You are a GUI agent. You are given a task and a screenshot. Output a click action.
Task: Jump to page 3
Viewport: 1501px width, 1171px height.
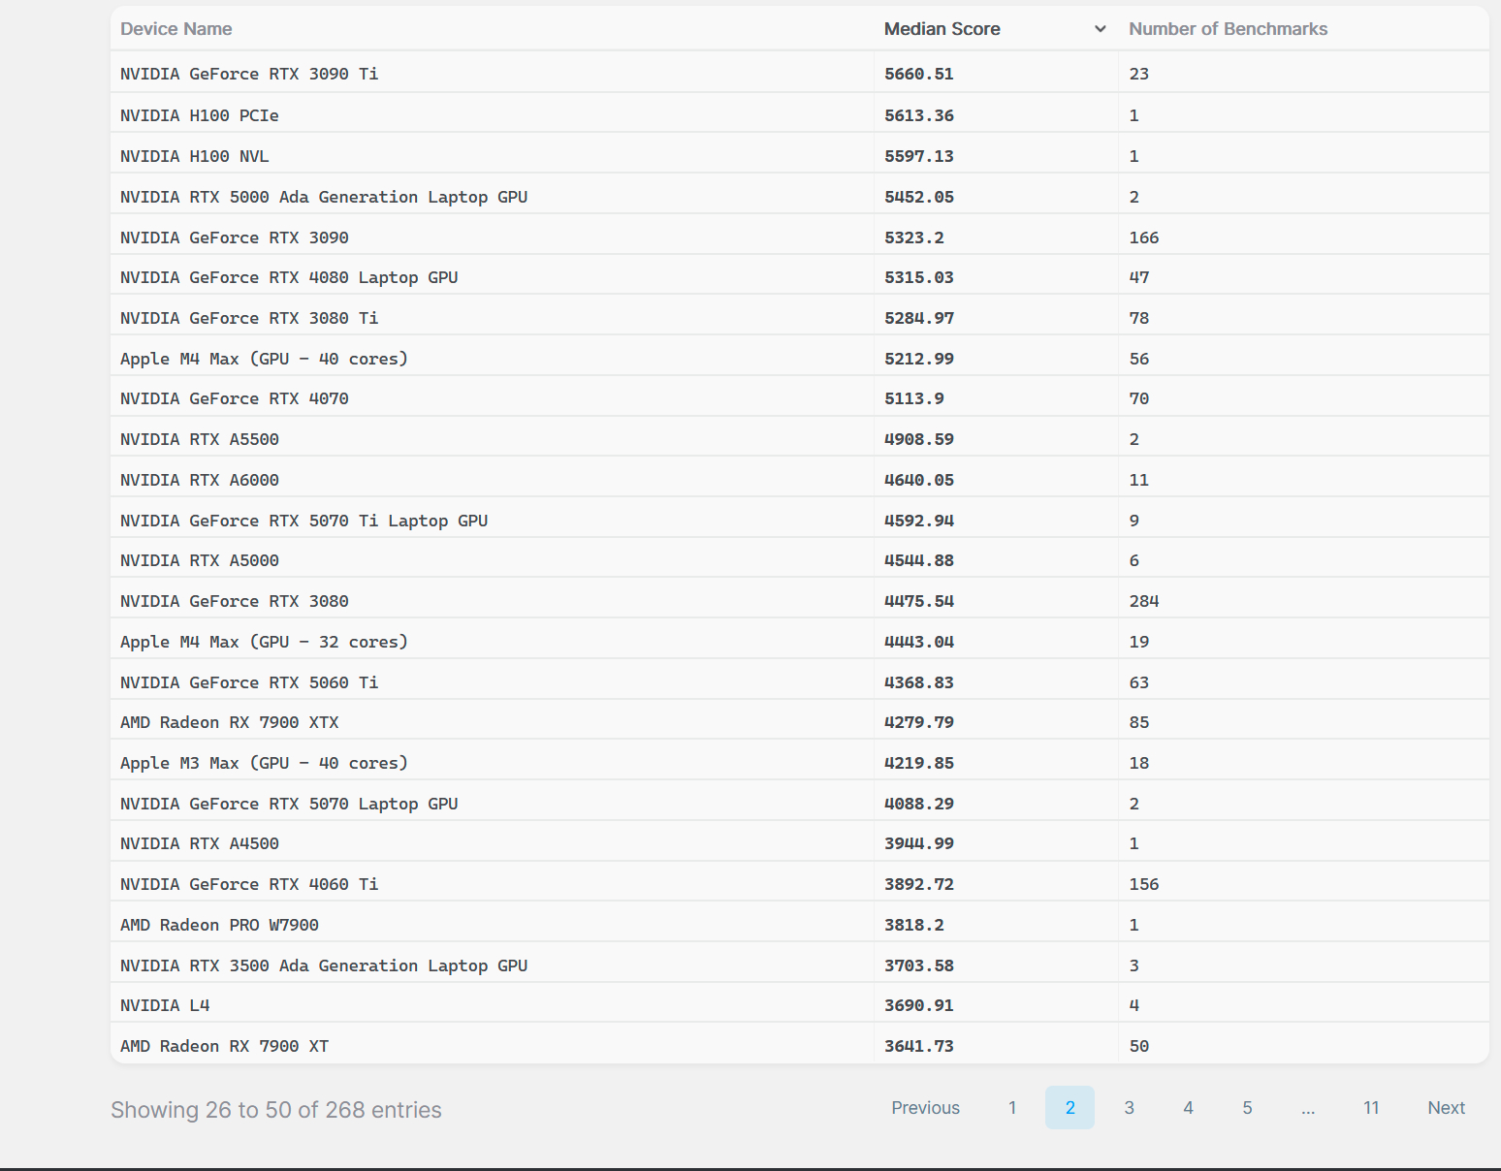coord(1129,1108)
